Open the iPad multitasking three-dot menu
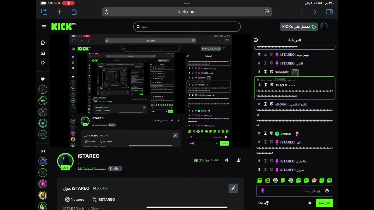Viewport: 374px width, 210px height. tap(187, 3)
